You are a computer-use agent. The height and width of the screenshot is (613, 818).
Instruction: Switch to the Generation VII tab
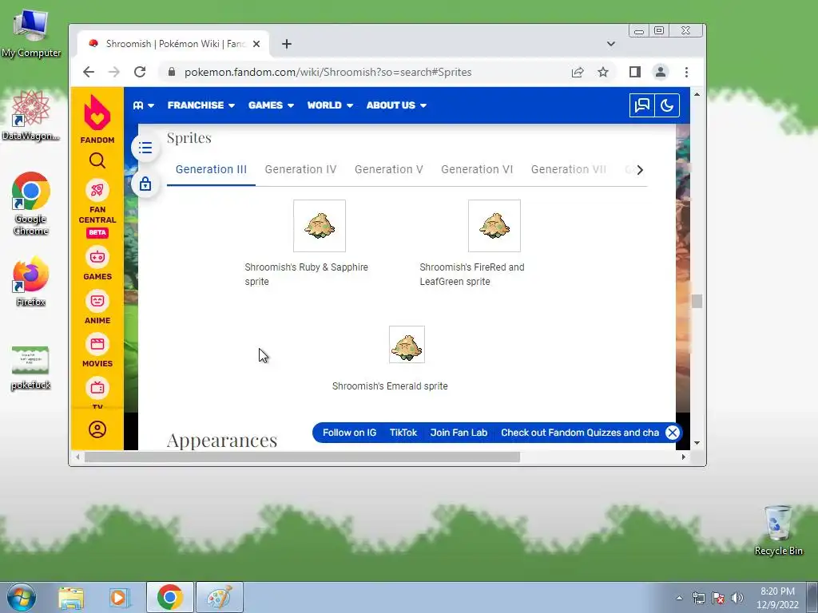[x=568, y=169]
